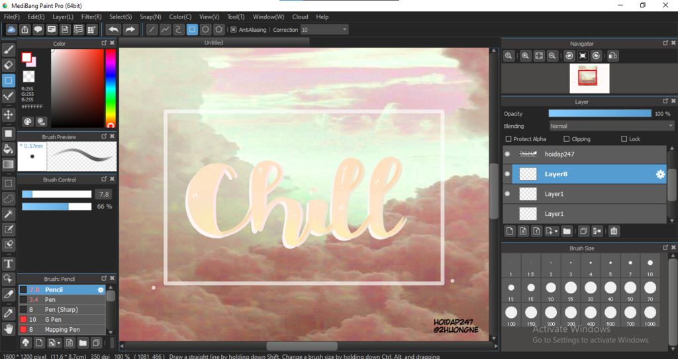Hide the visible Layer1 layer

[x=508, y=194]
